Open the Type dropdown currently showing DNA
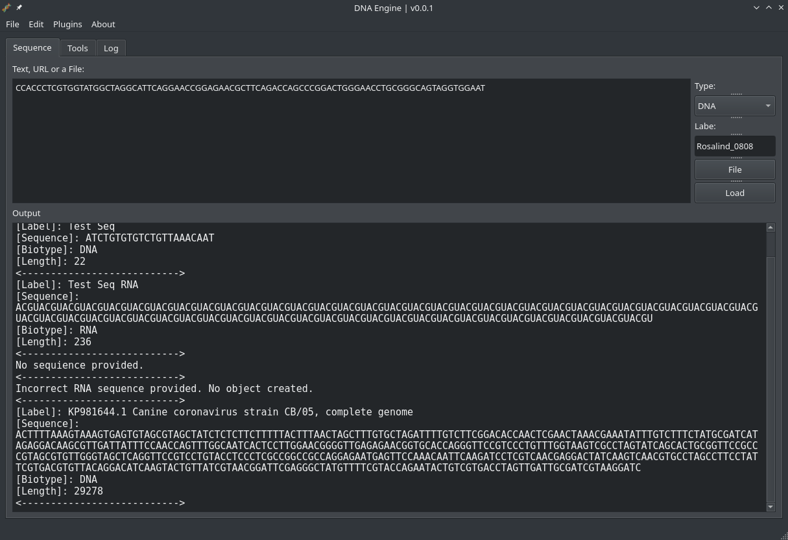This screenshot has height=540, width=788. 735,106
